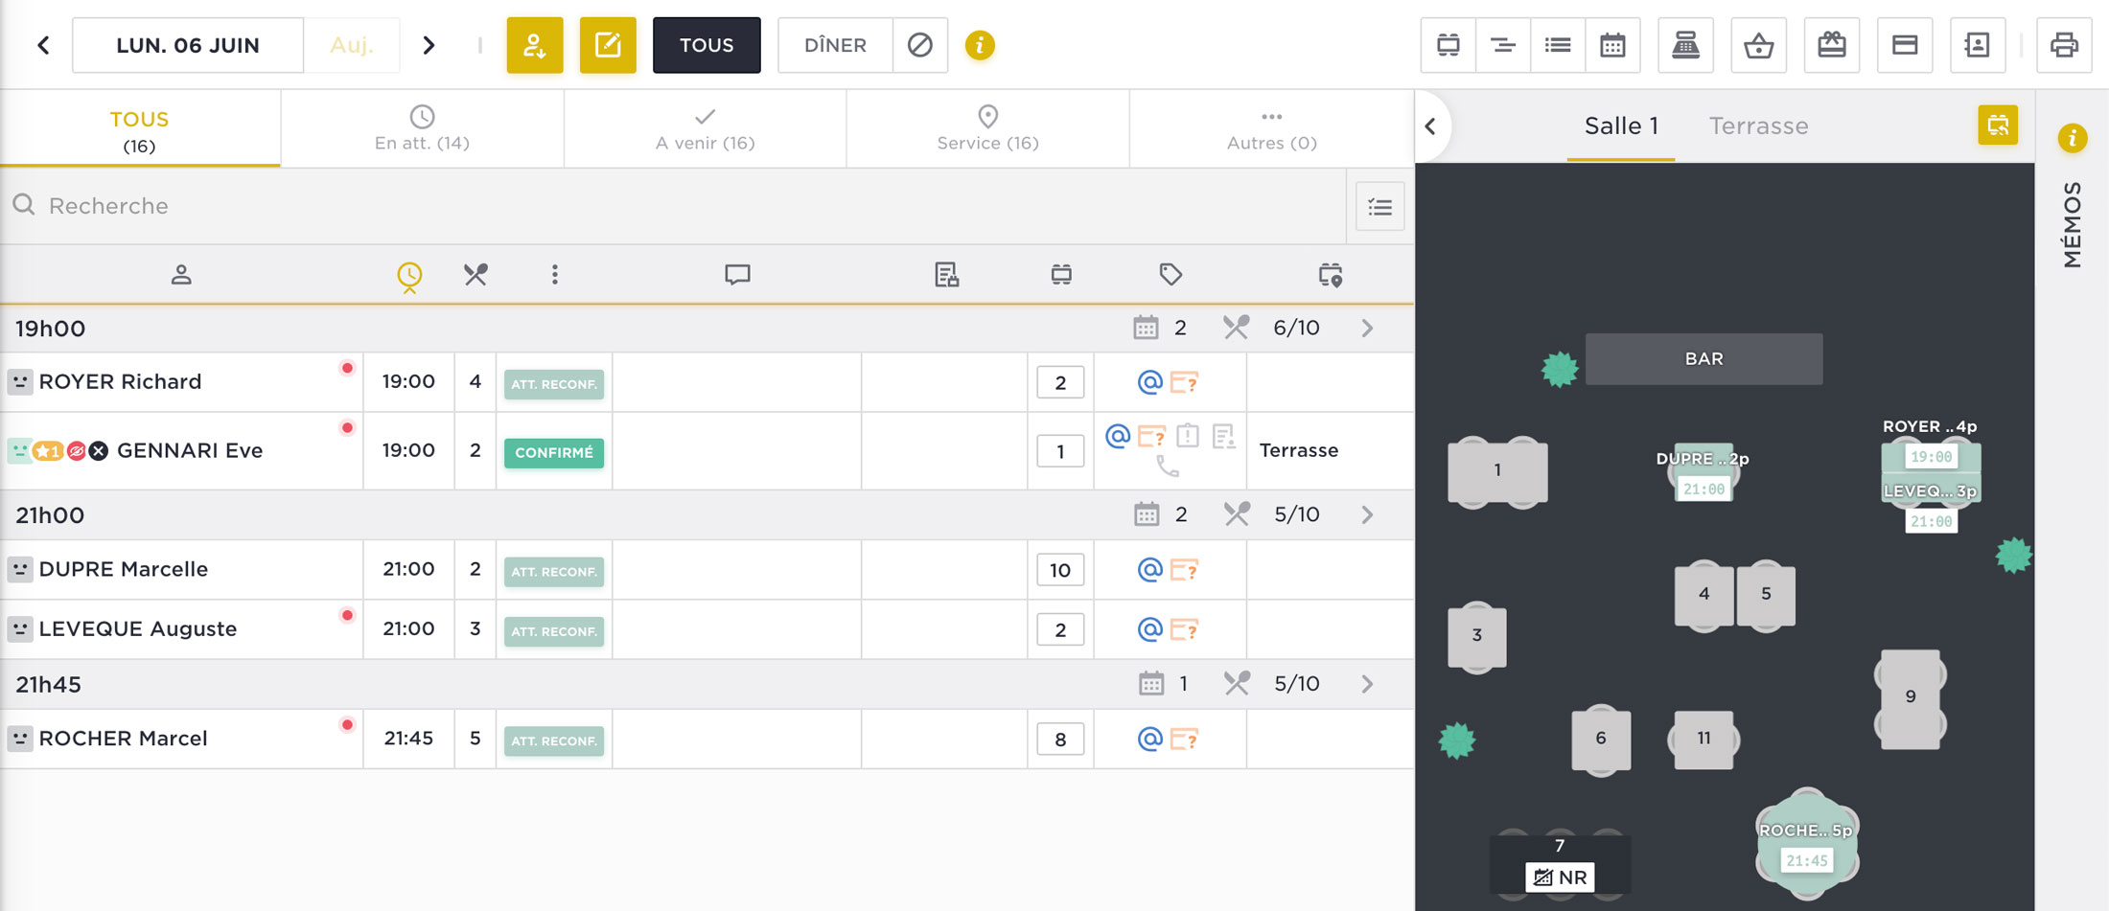
Task: Switch to the Terrasse floor tab
Action: coord(1758,125)
